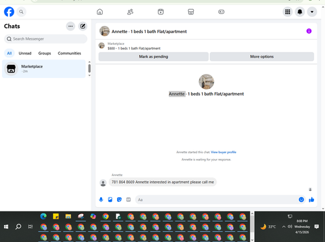Open the notifications bell
Screen dimensions: 325x242
click(x=300, y=12)
